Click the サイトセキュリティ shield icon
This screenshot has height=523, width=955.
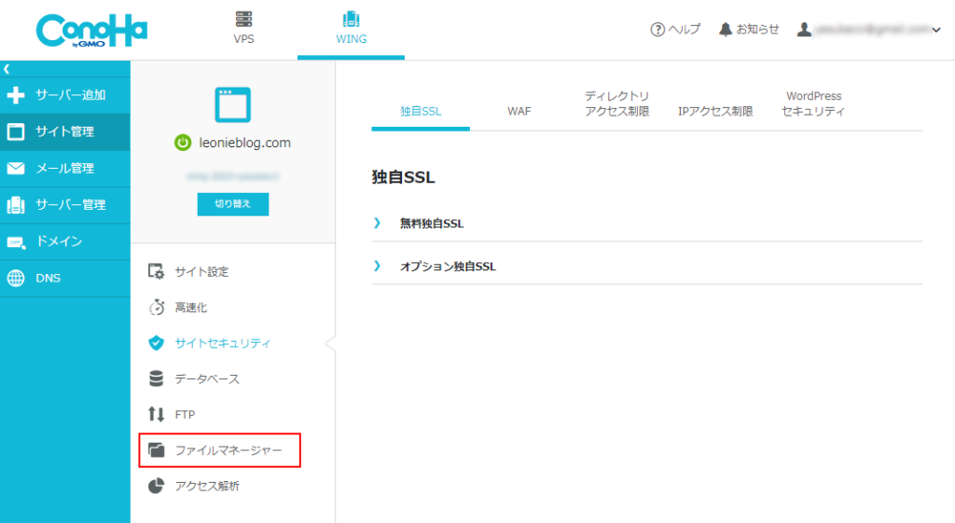[x=157, y=343]
